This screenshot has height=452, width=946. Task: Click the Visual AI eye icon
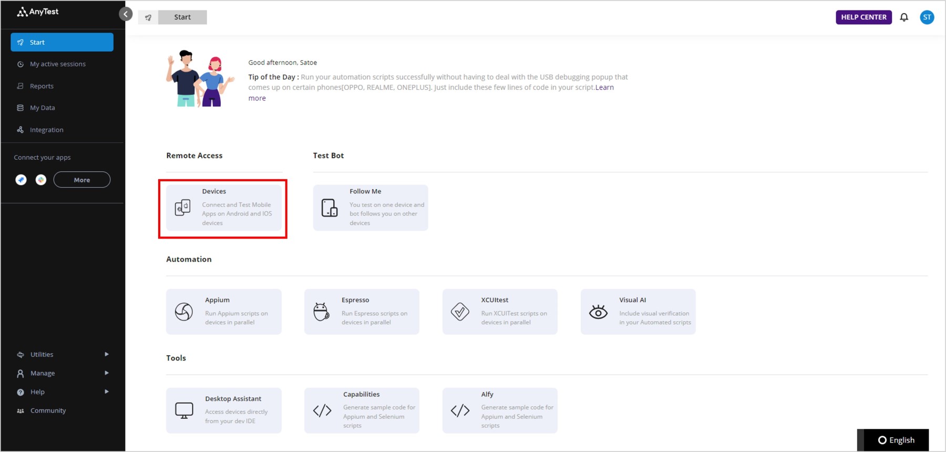pyautogui.click(x=598, y=312)
